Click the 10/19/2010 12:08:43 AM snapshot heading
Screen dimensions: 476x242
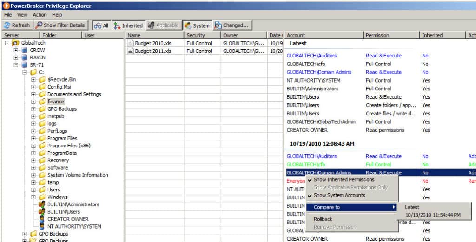[322, 144]
